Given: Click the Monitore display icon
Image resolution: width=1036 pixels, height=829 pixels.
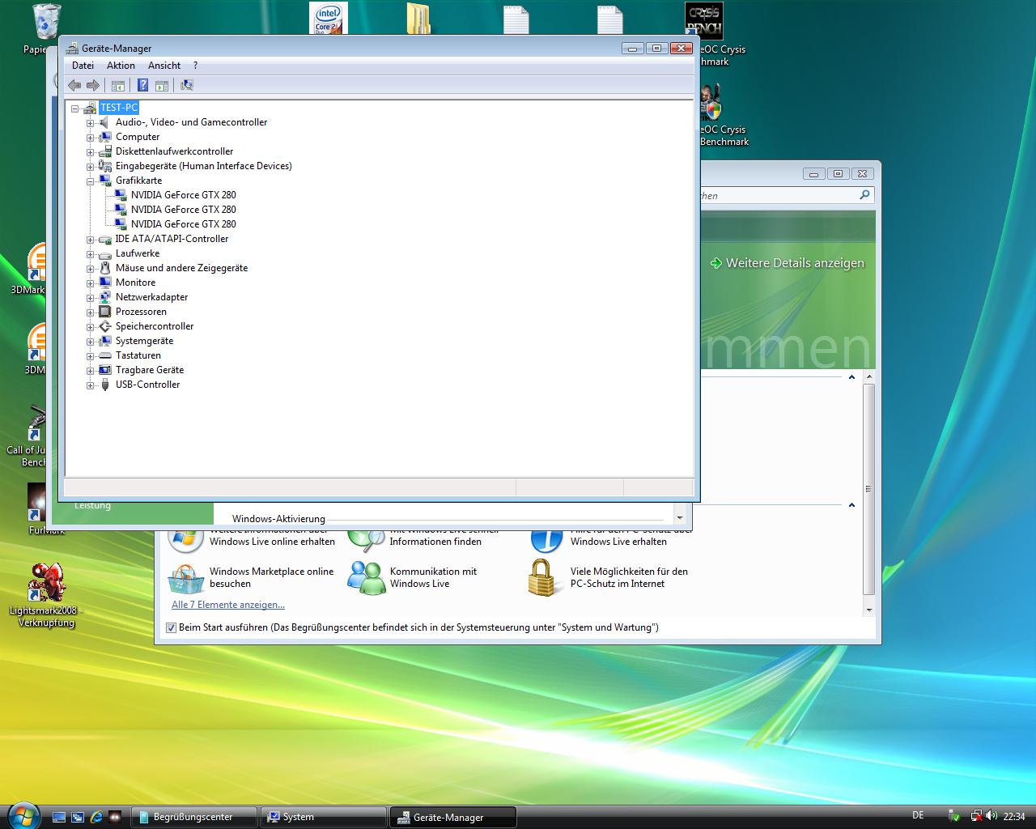Looking at the screenshot, I should [x=104, y=283].
